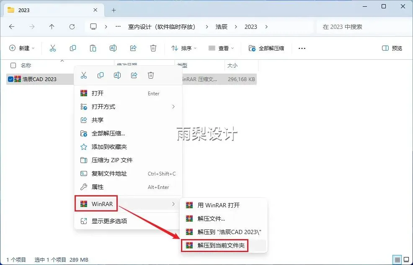Choose 解压到 "浩辰CAD 2023\" option

click(x=224, y=232)
